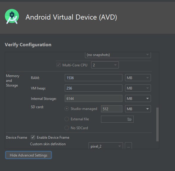This screenshot has width=175, height=171.
Task: Select External file radio button
Action: tap(67, 119)
